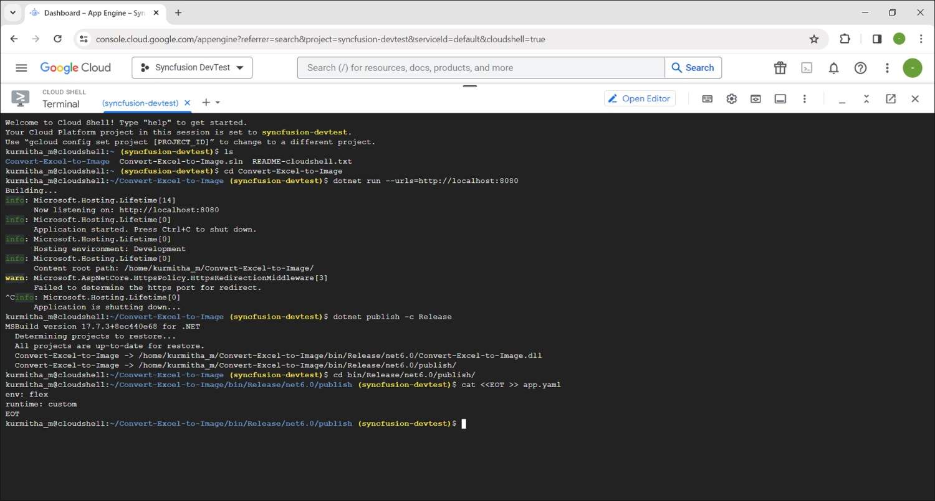Screen dimensions: 935x501
Task: Open the tab search dropdown
Action: (x=12, y=12)
